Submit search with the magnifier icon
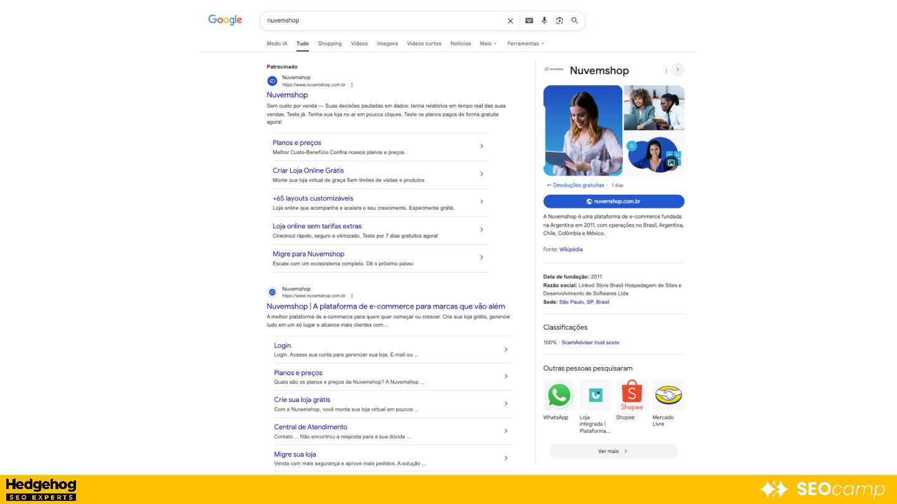The image size is (897, 504). (x=574, y=21)
